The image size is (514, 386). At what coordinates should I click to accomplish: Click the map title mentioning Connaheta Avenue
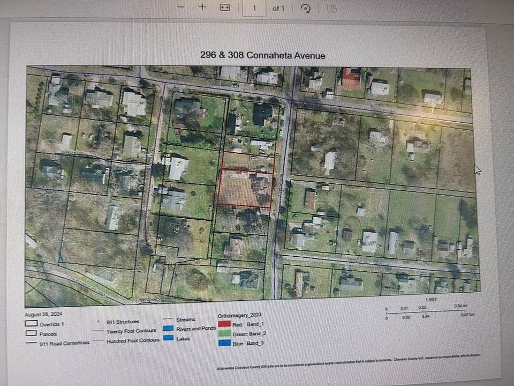(x=262, y=55)
